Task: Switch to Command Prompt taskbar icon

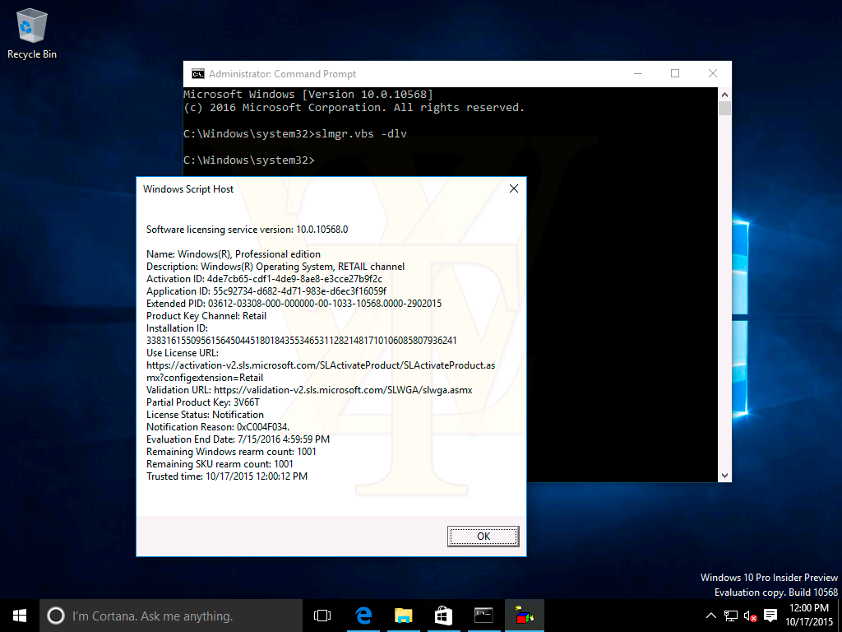Action: pos(483,616)
